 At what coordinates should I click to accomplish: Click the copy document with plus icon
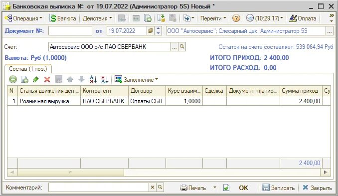tap(148, 18)
